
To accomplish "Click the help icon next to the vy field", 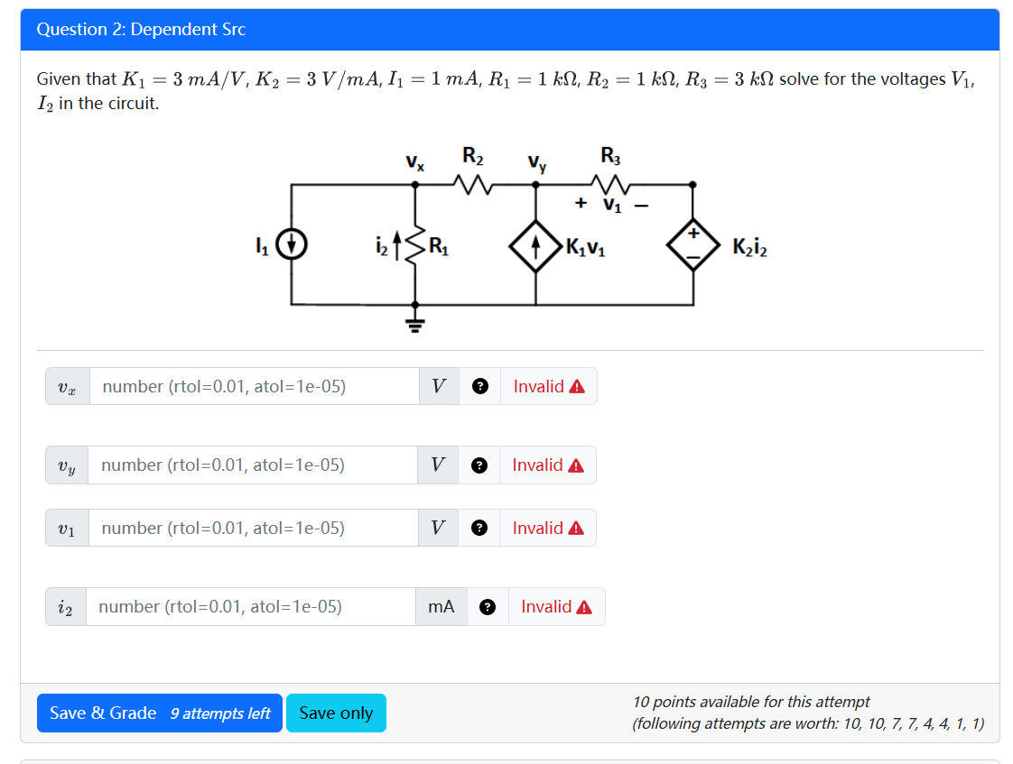I will [479, 465].
